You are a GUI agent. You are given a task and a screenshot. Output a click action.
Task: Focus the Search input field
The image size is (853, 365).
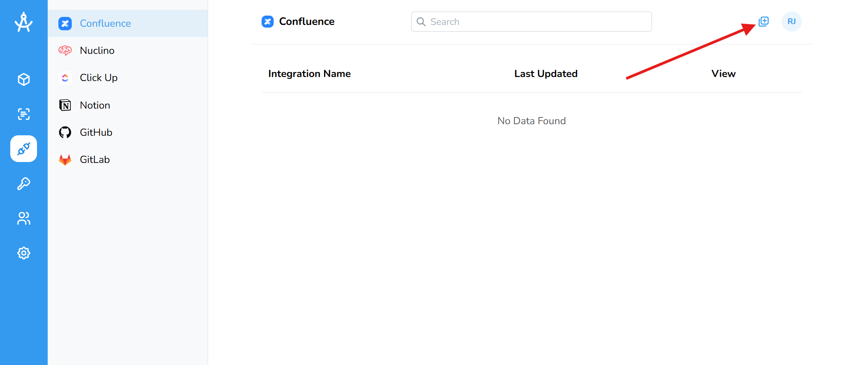pos(531,21)
